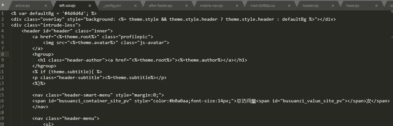The width and height of the screenshot is (393, 126).
Task: Click the 总访问量 text on line 16
Action: (x=246, y=101)
